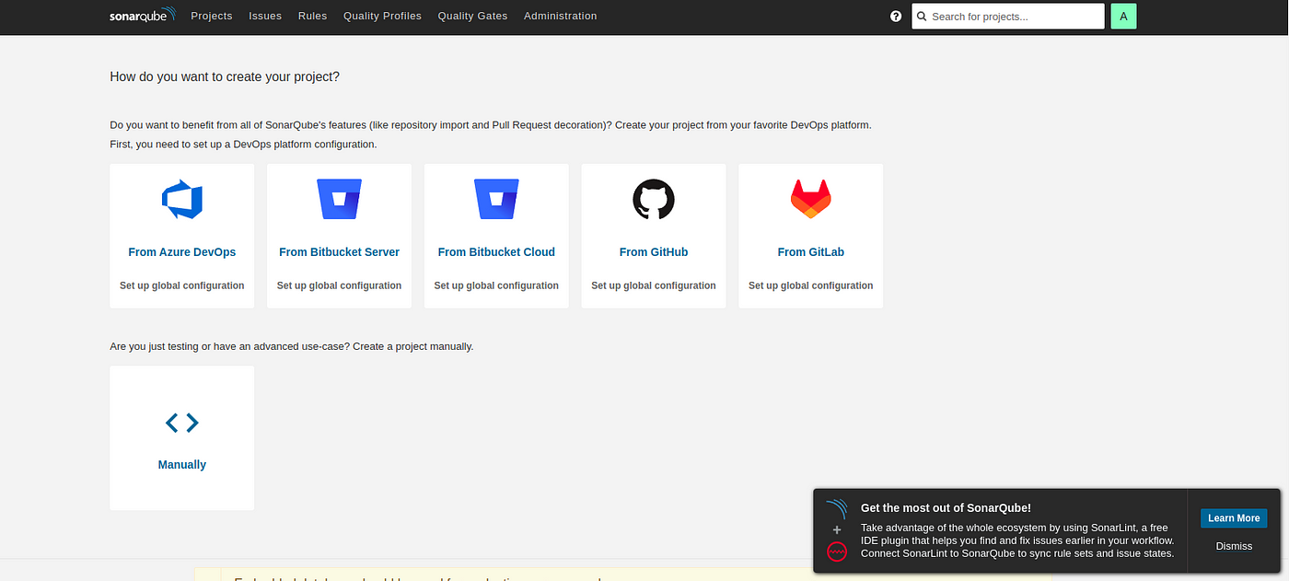
Task: Open Quality Gates
Action: [472, 17]
